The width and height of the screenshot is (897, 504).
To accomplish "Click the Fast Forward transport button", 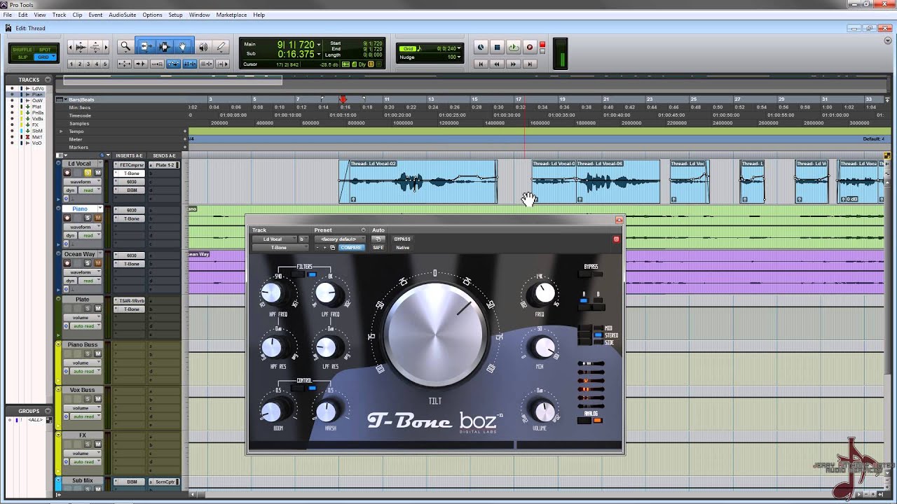I will tap(513, 64).
